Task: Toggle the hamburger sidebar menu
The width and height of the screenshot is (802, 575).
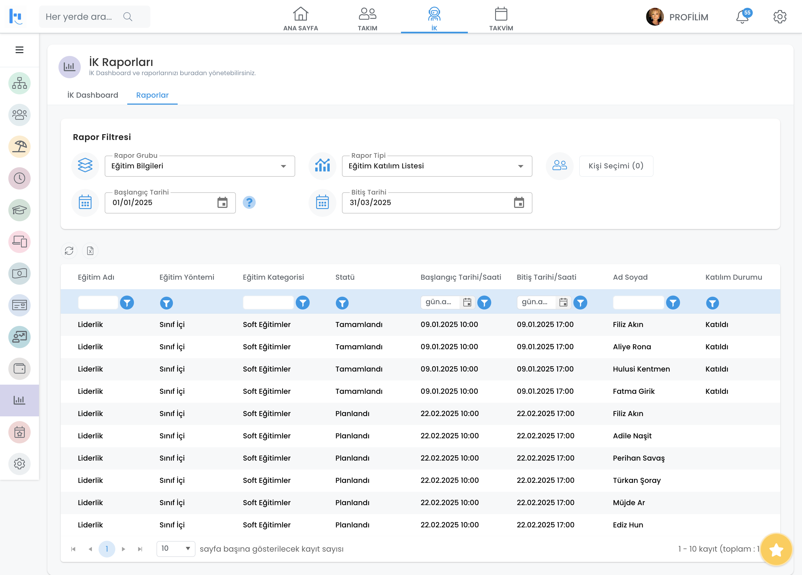Action: (x=19, y=50)
